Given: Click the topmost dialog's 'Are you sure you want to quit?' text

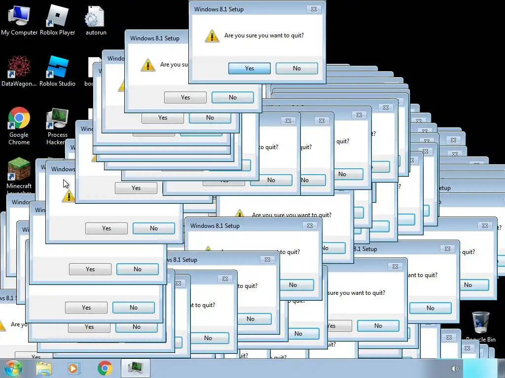Looking at the screenshot, I should (264, 35).
